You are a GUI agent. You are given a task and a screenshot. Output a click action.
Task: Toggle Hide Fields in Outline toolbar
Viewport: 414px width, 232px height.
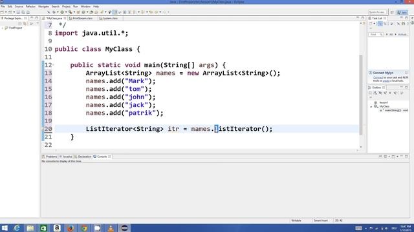(380, 93)
